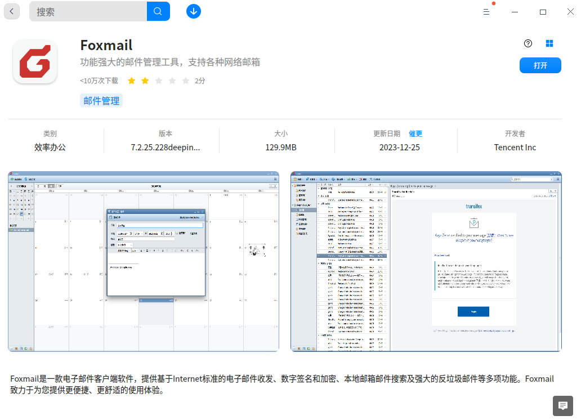Click the 催更 update request link
The image size is (581, 420).
coord(415,134)
